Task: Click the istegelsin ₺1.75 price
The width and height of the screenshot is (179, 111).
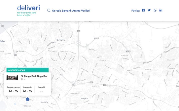Action: [27, 91]
